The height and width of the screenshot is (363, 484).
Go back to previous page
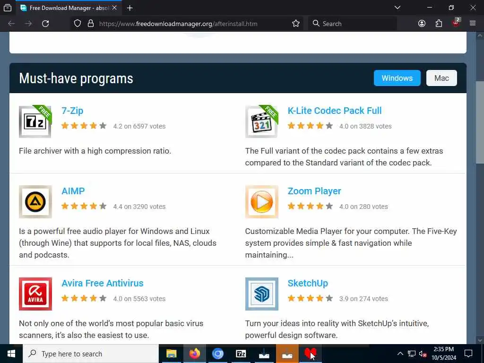pos(11,24)
